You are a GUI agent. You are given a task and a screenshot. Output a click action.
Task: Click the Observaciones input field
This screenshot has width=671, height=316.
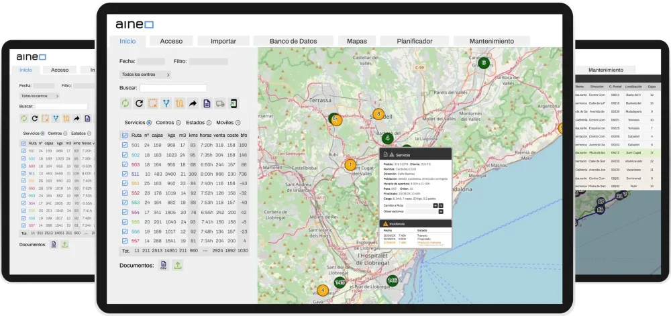[x=421, y=211]
